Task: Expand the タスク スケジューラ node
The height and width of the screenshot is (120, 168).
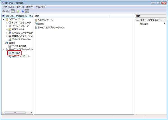Action: pyautogui.click(x=7, y=23)
